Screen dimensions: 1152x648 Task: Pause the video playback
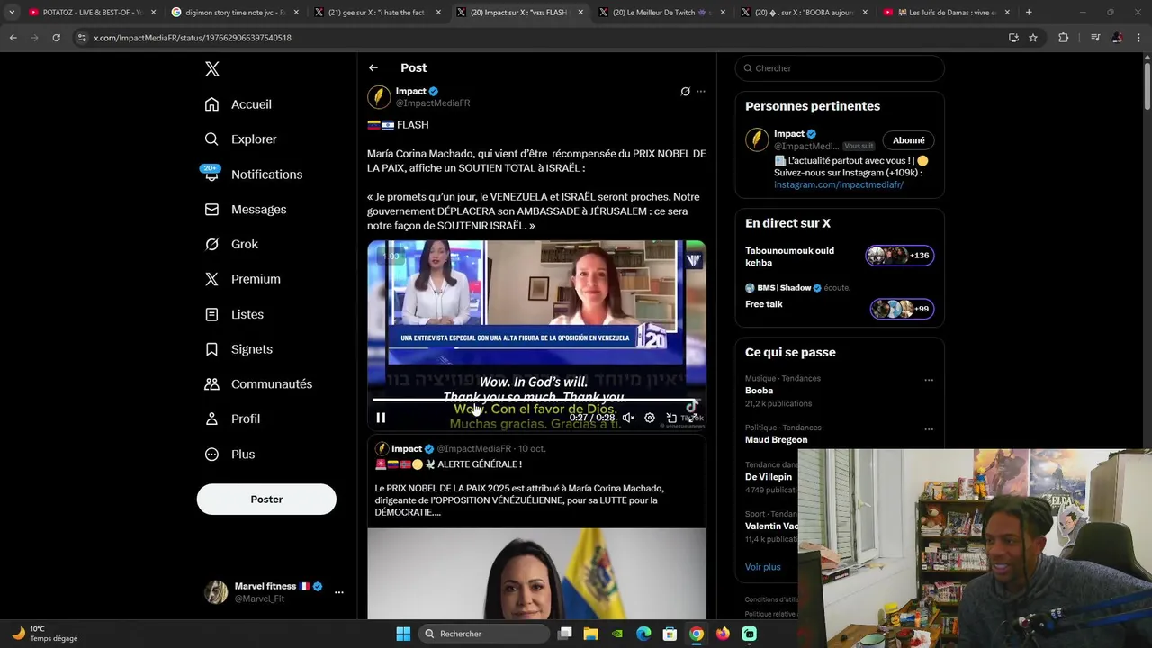click(x=381, y=418)
